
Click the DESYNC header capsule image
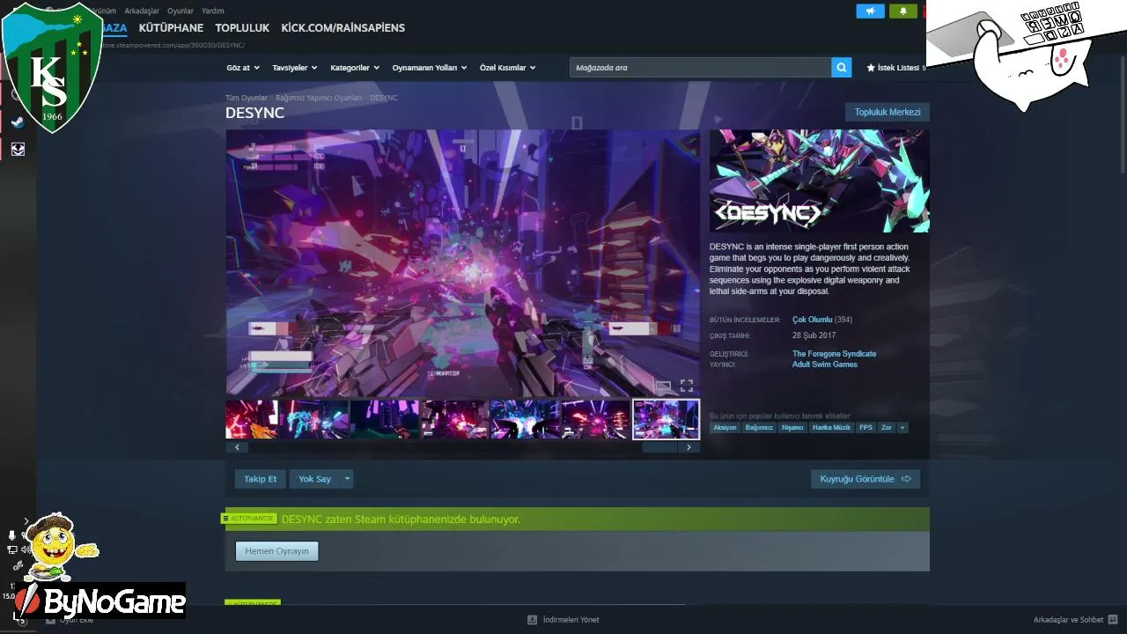(x=819, y=181)
